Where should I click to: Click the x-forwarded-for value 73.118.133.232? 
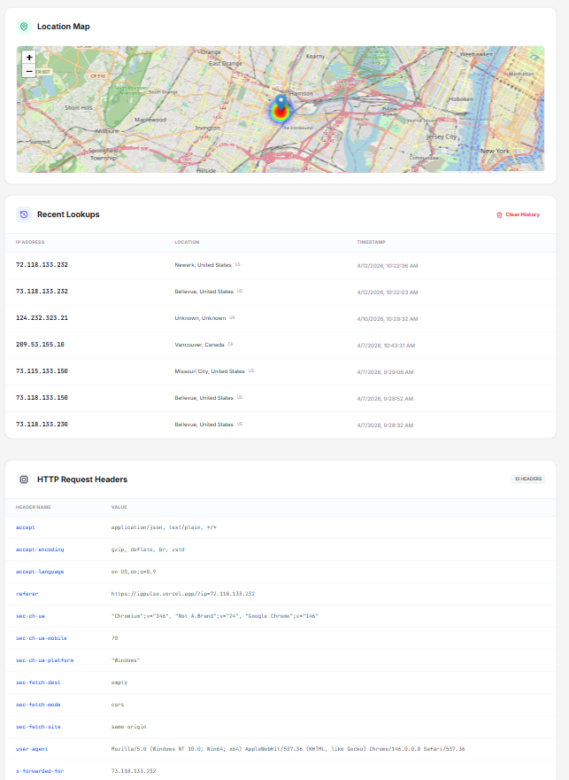(x=134, y=771)
